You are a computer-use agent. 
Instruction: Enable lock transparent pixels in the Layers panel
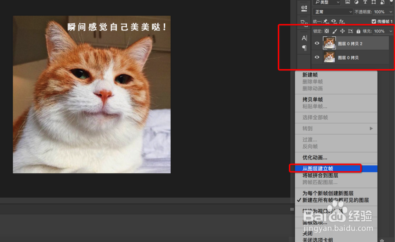pos(327,31)
